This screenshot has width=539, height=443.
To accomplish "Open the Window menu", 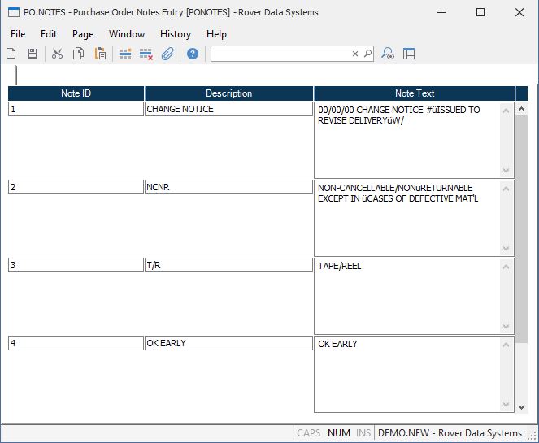I will point(127,34).
